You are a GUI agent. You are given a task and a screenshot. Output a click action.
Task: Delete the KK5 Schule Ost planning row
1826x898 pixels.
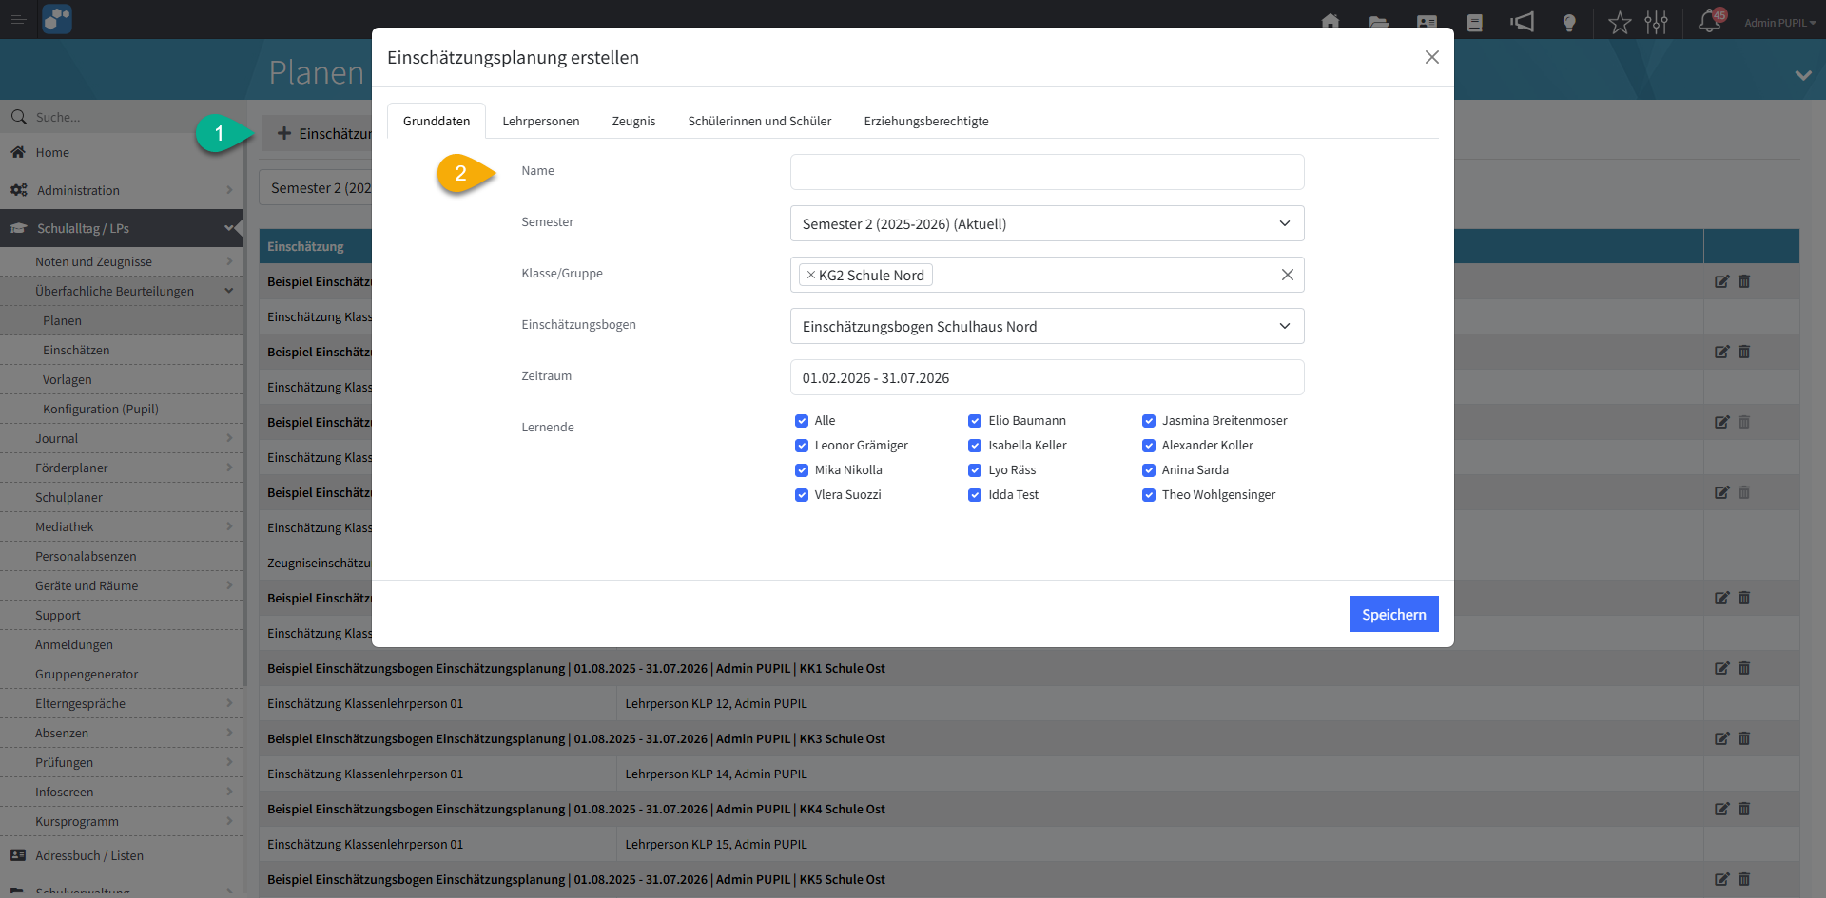click(x=1744, y=879)
